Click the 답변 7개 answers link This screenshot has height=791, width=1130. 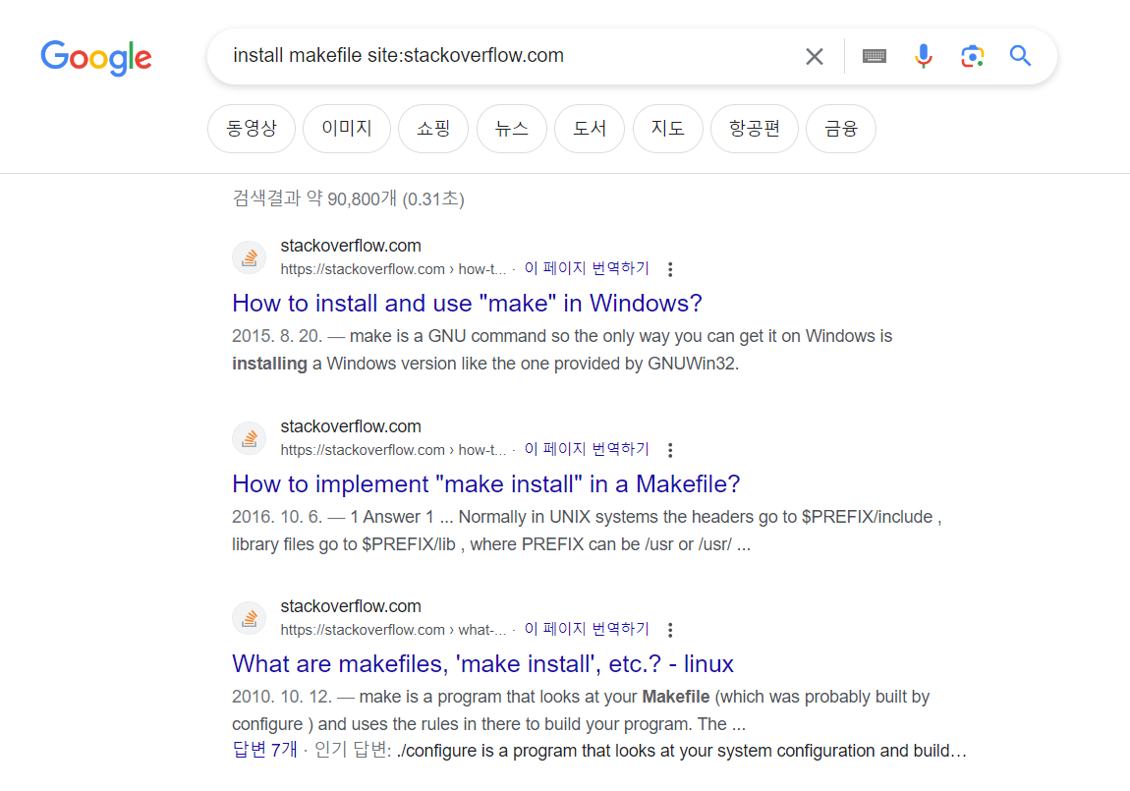click(264, 750)
